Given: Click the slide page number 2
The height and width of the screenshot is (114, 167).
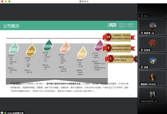Looking at the screenshot, I should tap(130, 95).
